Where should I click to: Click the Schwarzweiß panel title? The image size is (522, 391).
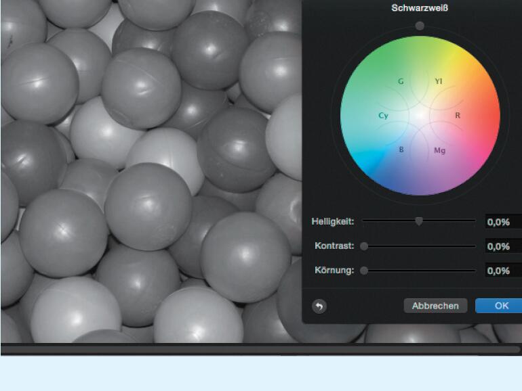420,8
